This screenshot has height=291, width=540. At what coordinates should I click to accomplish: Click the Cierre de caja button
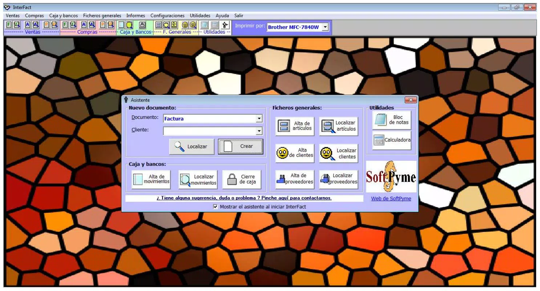point(242,180)
